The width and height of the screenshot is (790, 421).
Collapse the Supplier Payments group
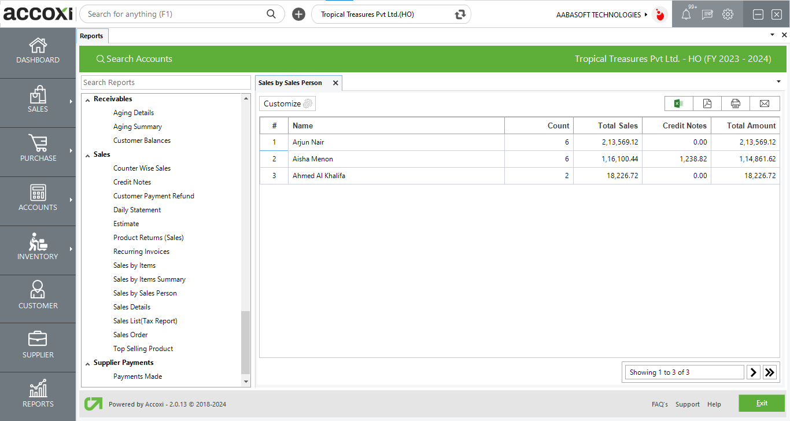[88, 363]
